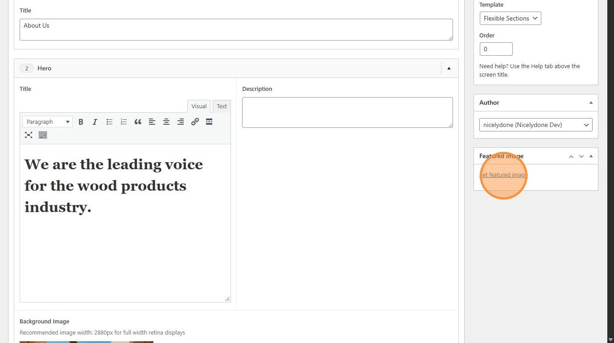The height and width of the screenshot is (343, 614).
Task: Click the 'Need help?' hint text
Action: [530, 70]
